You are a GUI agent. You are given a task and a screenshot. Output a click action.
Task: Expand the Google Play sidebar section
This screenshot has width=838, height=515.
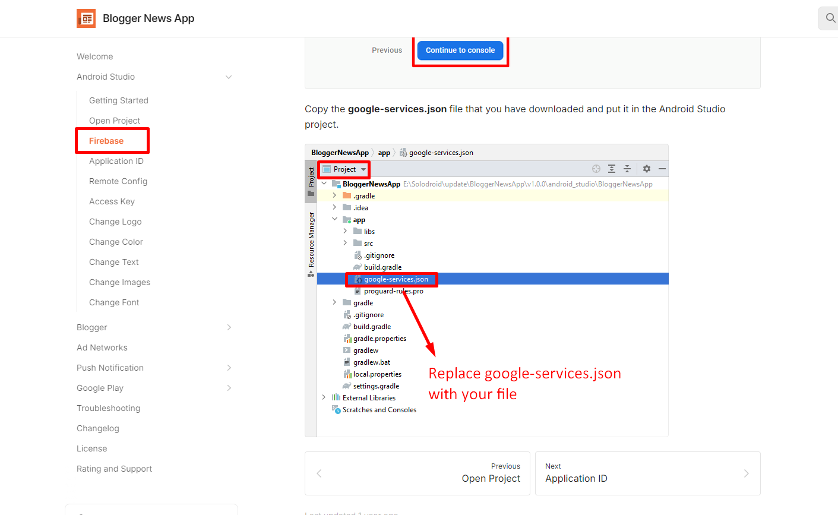point(229,388)
